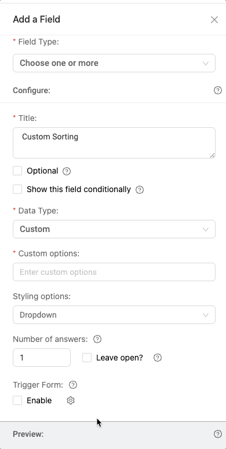Click the Preview section header bar
The image size is (226, 449).
pos(113,435)
